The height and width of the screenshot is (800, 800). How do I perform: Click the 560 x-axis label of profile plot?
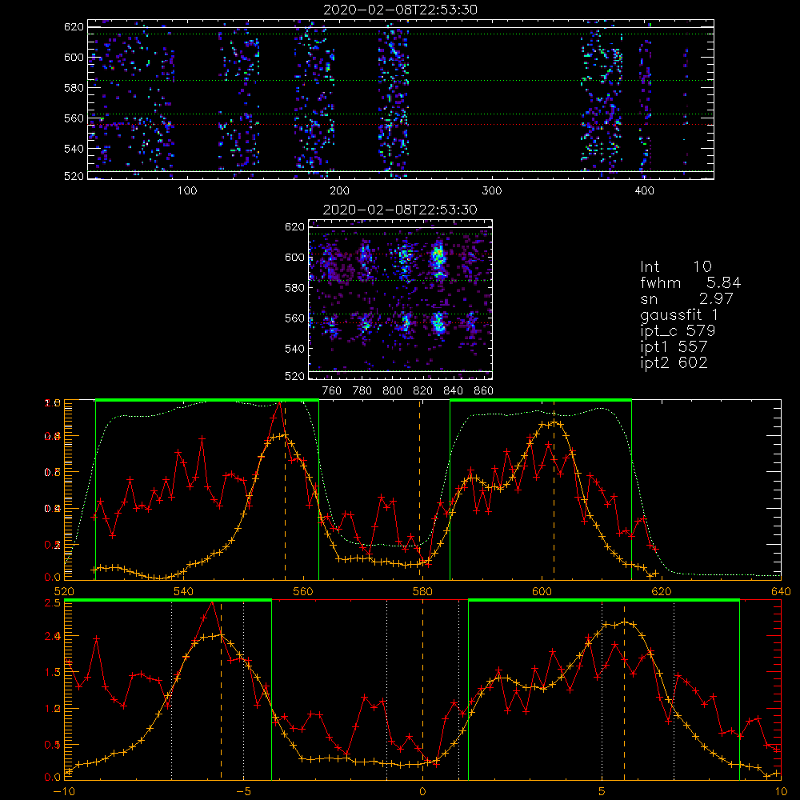tap(303, 591)
